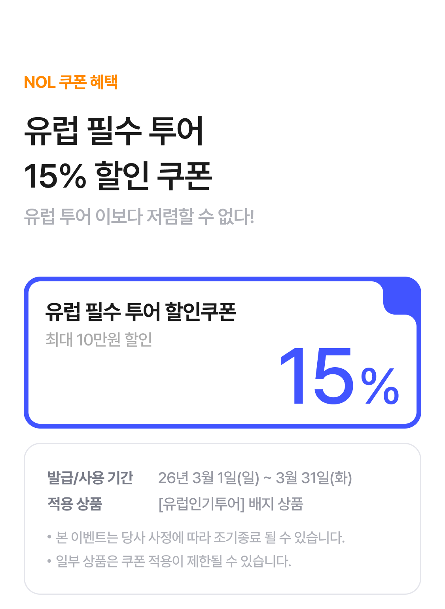Image resolution: width=445 pixels, height=609 pixels.
Task: Open the "[유럽인기투어] 배지 상품" text
Action: 231,504
